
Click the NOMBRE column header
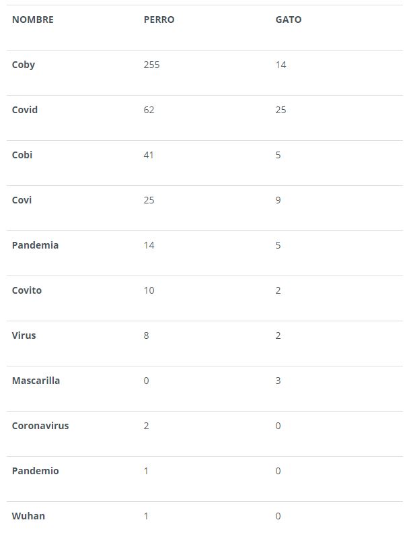pos(33,20)
